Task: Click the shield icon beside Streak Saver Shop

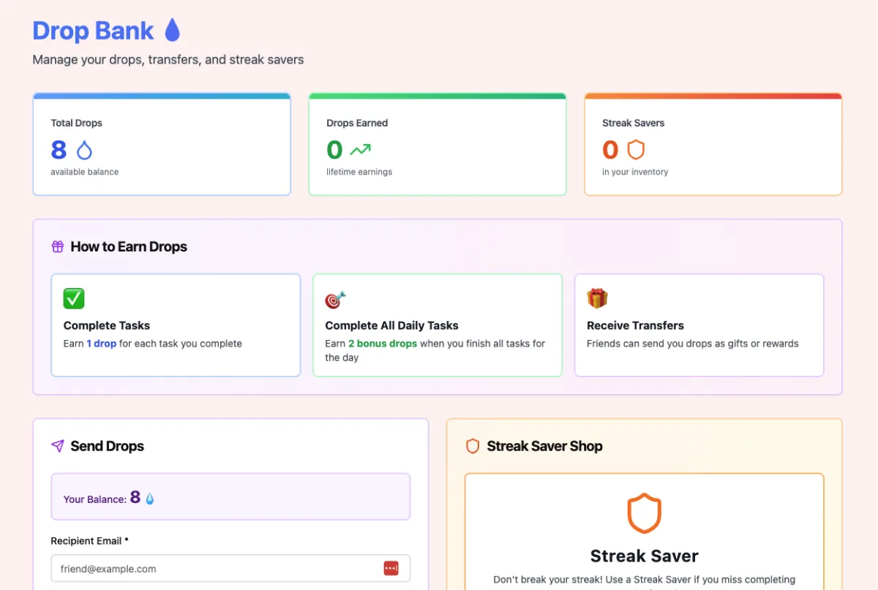Action: 473,446
